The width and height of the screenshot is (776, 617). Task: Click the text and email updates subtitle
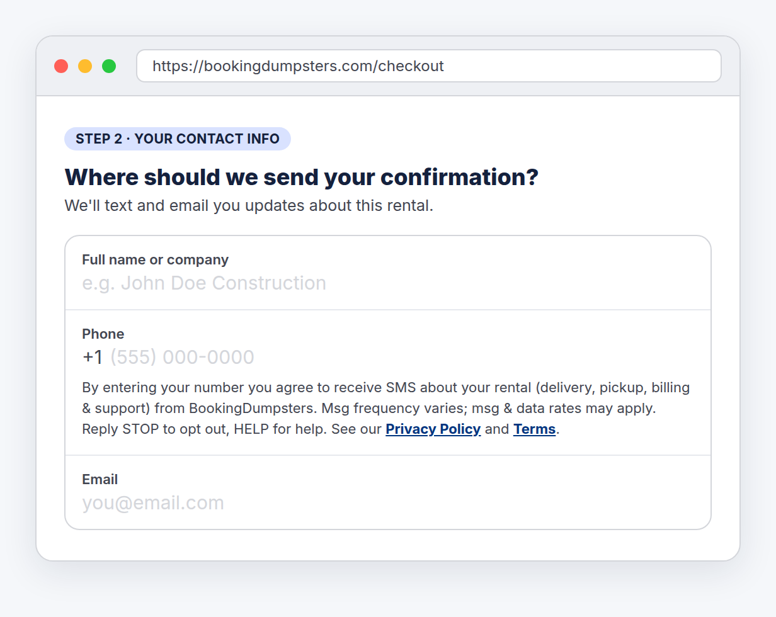coord(249,206)
